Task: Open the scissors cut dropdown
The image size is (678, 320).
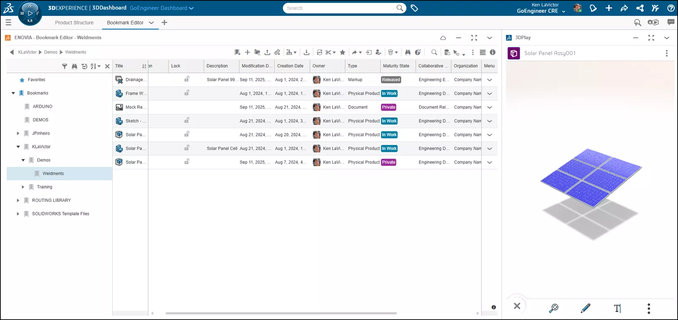Action: (x=331, y=52)
